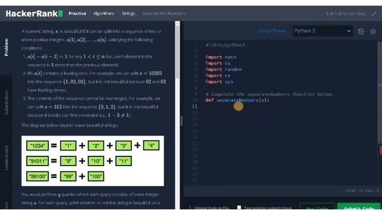Click the text 'The diagram below depicts some beautiful strings'
Viewport: 382px width, 215px height.
click(70, 125)
